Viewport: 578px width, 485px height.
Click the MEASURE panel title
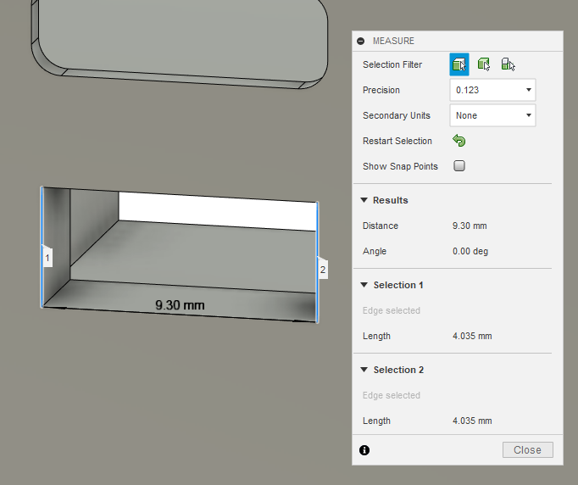393,41
